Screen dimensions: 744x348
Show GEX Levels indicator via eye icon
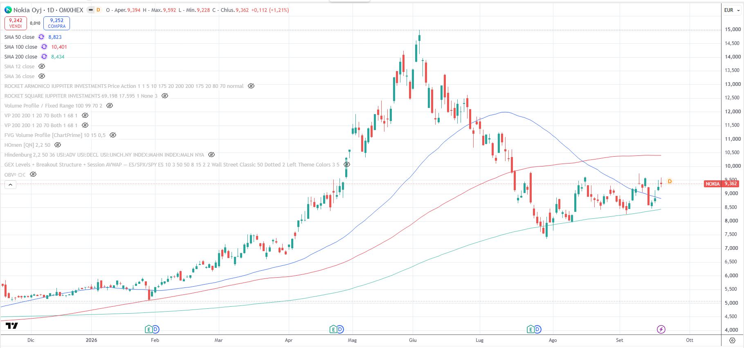pos(347,164)
